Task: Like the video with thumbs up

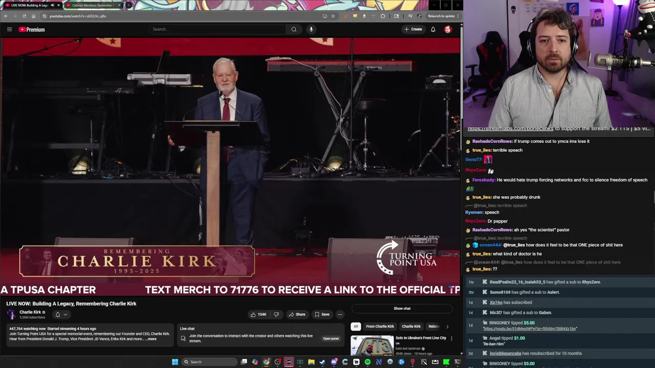Action: pyautogui.click(x=258, y=314)
